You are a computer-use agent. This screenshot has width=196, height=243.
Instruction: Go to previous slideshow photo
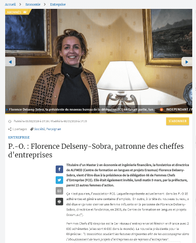tap(10, 62)
